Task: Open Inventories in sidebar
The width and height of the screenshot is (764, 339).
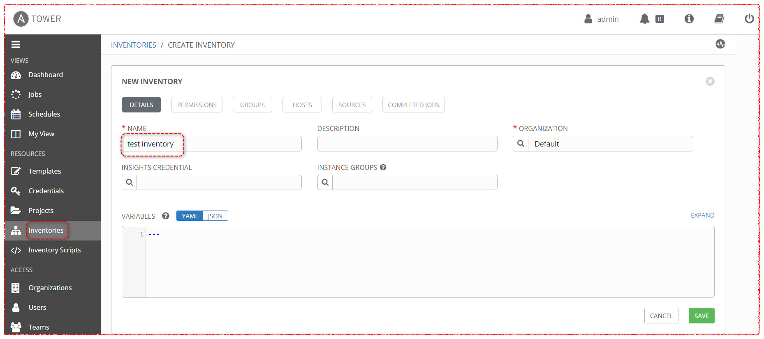Action: (x=46, y=230)
